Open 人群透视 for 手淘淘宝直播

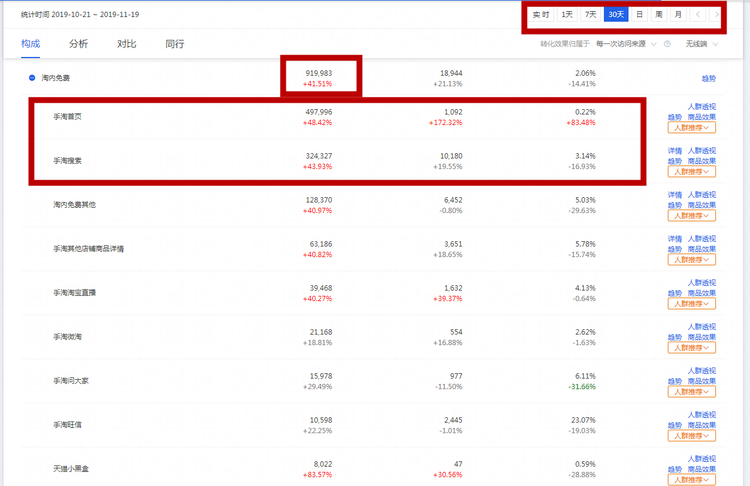click(x=702, y=283)
